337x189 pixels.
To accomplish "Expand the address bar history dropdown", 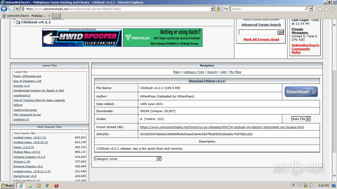I will 212,9.
